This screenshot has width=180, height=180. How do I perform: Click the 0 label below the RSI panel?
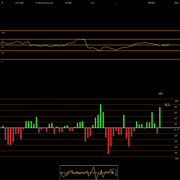coord(2,62)
